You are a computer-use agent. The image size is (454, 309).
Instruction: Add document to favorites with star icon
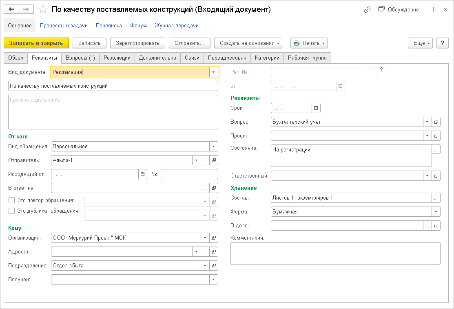pos(42,9)
